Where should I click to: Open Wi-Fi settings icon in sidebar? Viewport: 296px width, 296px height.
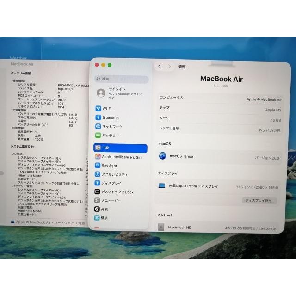click(98, 108)
